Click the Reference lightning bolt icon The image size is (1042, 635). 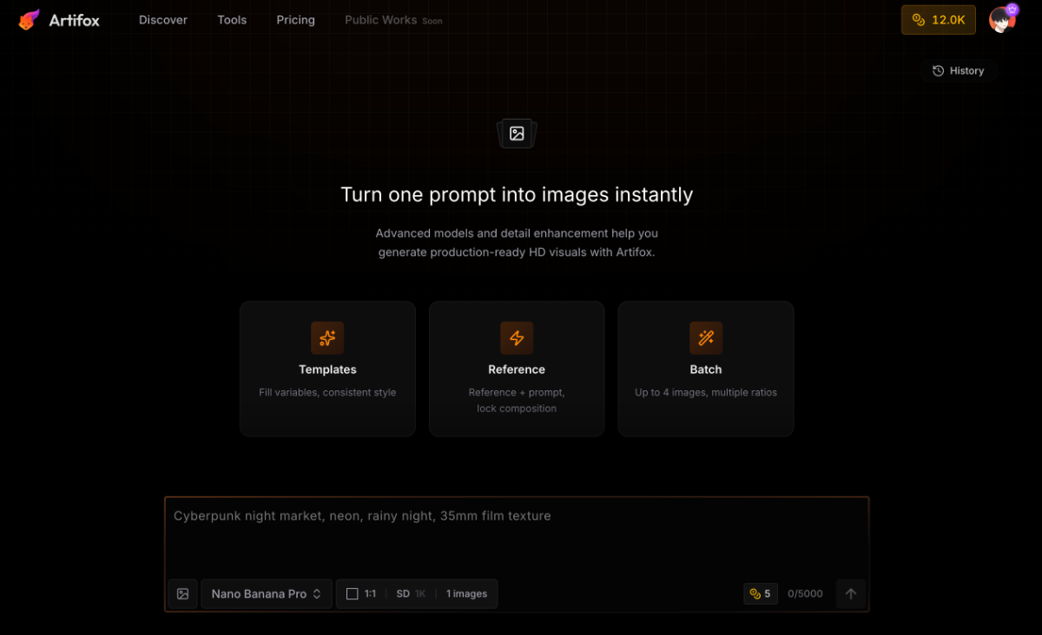(517, 337)
